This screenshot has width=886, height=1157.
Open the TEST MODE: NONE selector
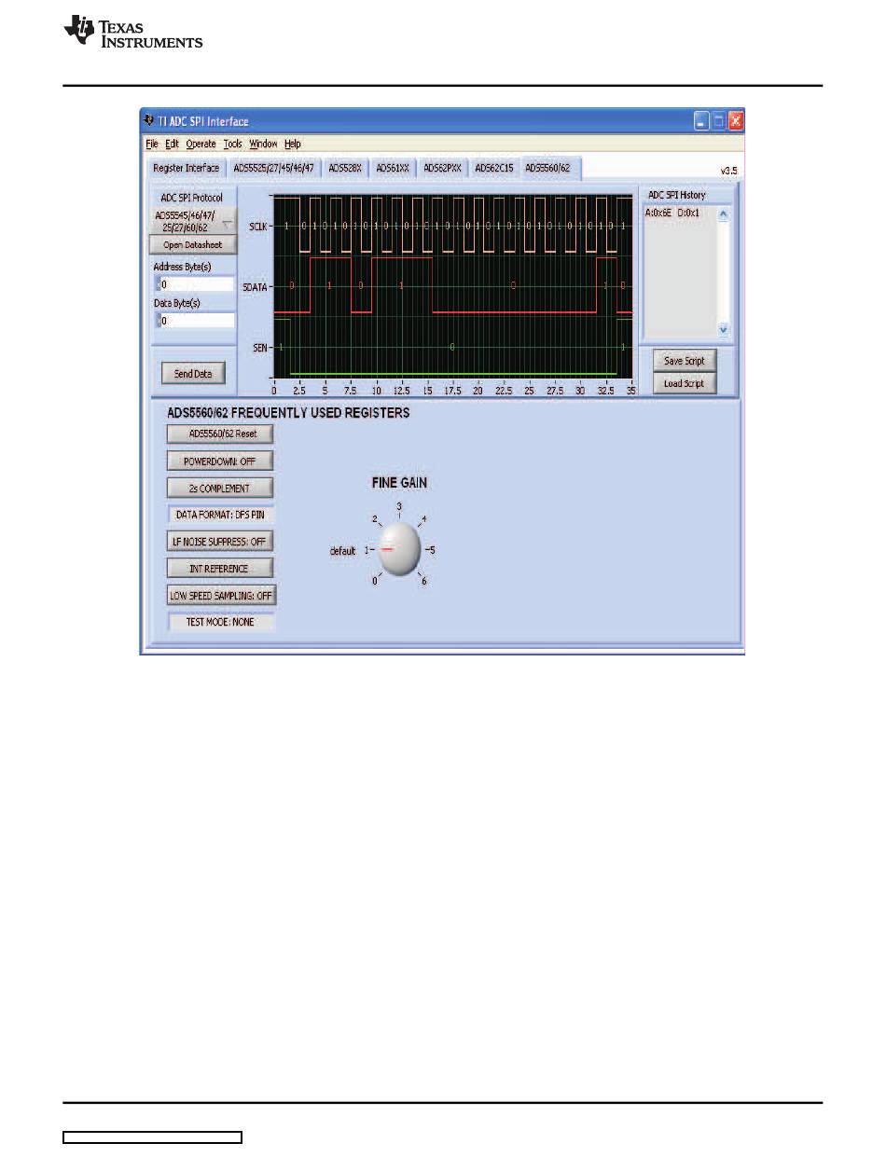pos(220,622)
